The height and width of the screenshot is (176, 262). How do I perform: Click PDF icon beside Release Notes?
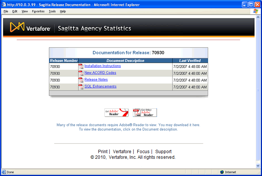(81, 80)
